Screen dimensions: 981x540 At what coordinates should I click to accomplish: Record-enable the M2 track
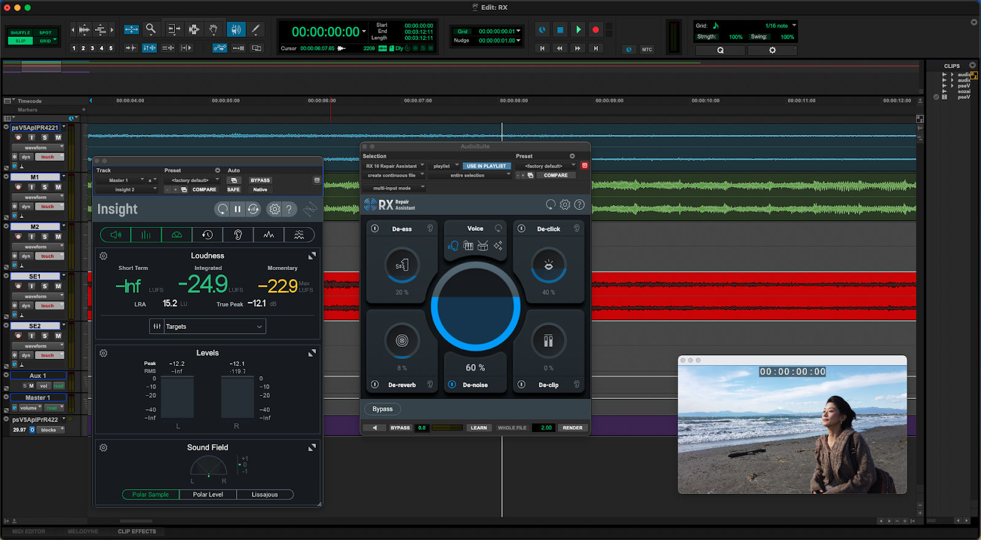click(18, 236)
